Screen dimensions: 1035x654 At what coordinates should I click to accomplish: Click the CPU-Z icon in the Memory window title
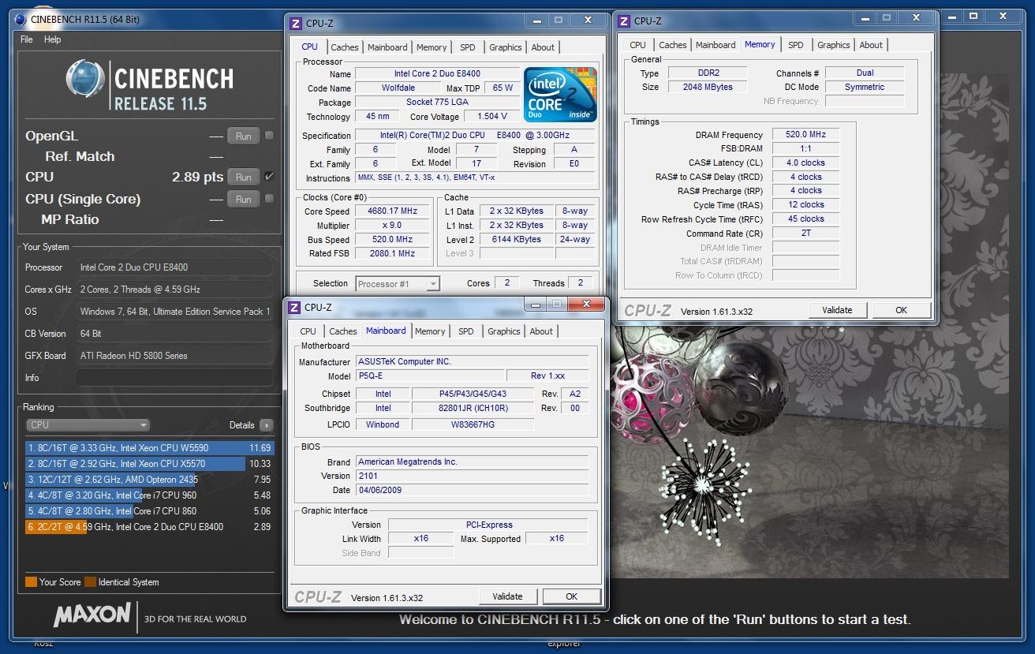point(624,21)
